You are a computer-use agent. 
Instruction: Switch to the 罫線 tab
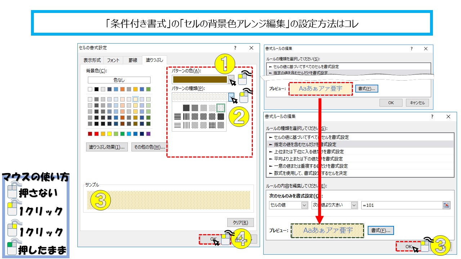coord(133,60)
